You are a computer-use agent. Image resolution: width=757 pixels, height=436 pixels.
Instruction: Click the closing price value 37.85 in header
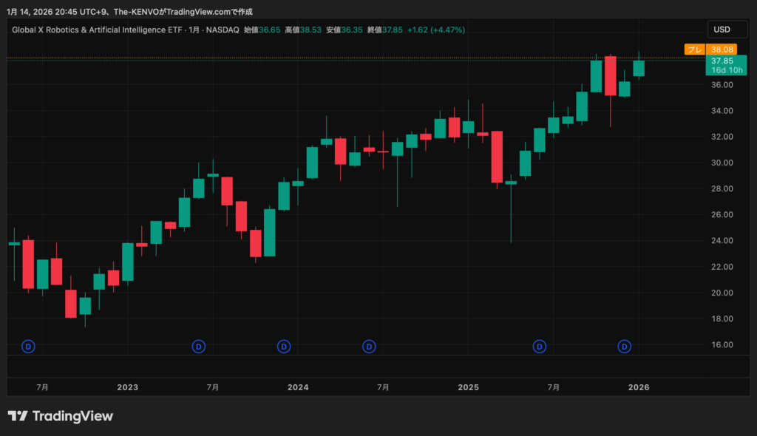(x=393, y=30)
